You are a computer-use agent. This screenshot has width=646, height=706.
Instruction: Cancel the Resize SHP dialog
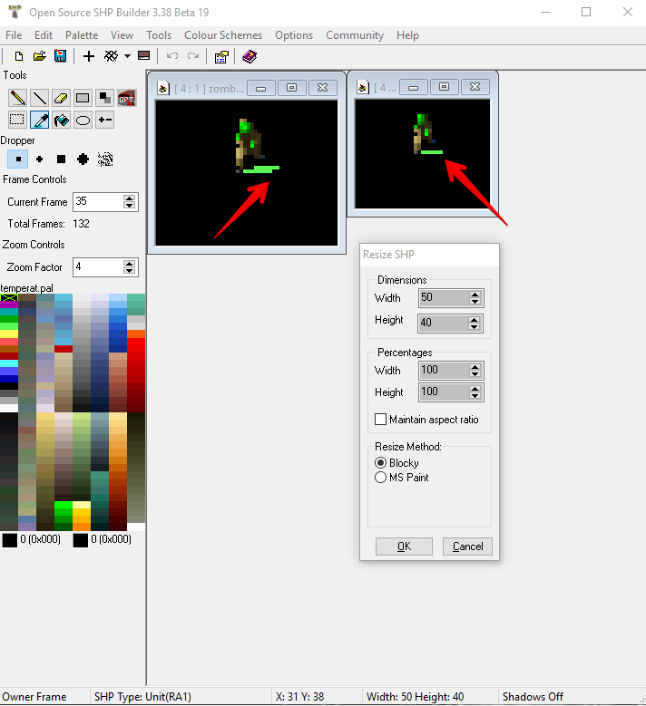[468, 546]
